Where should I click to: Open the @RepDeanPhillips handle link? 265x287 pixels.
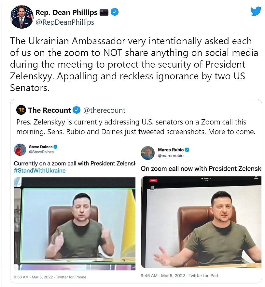click(x=65, y=22)
